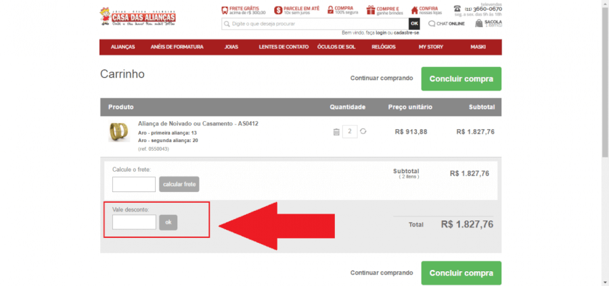Viewport: 609px width, 286px height.
Task: Open Chat Online
Action: (x=447, y=24)
